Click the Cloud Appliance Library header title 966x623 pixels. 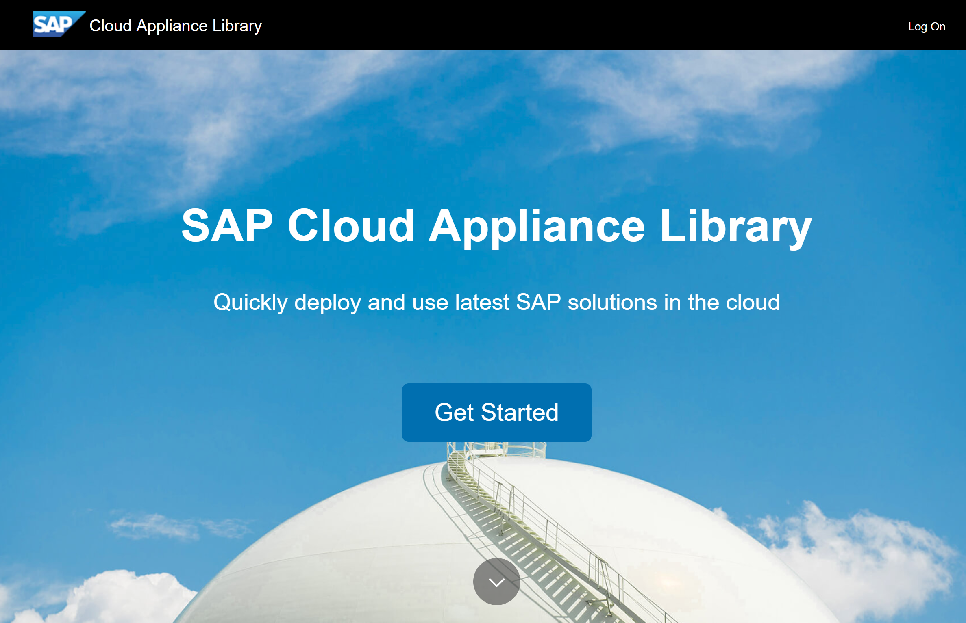click(x=176, y=26)
